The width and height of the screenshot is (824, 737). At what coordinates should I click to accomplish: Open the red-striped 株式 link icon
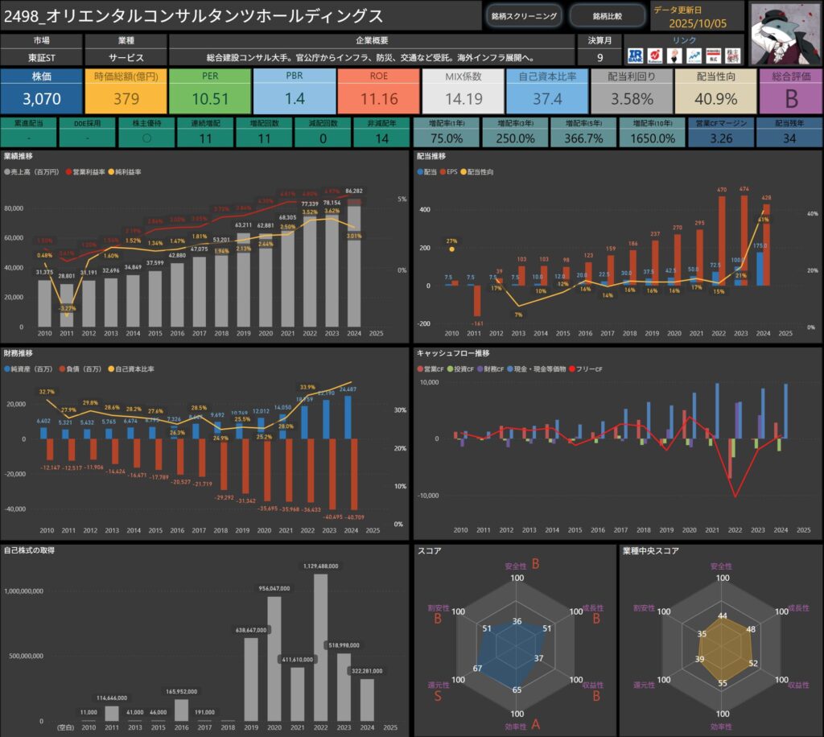coord(713,55)
